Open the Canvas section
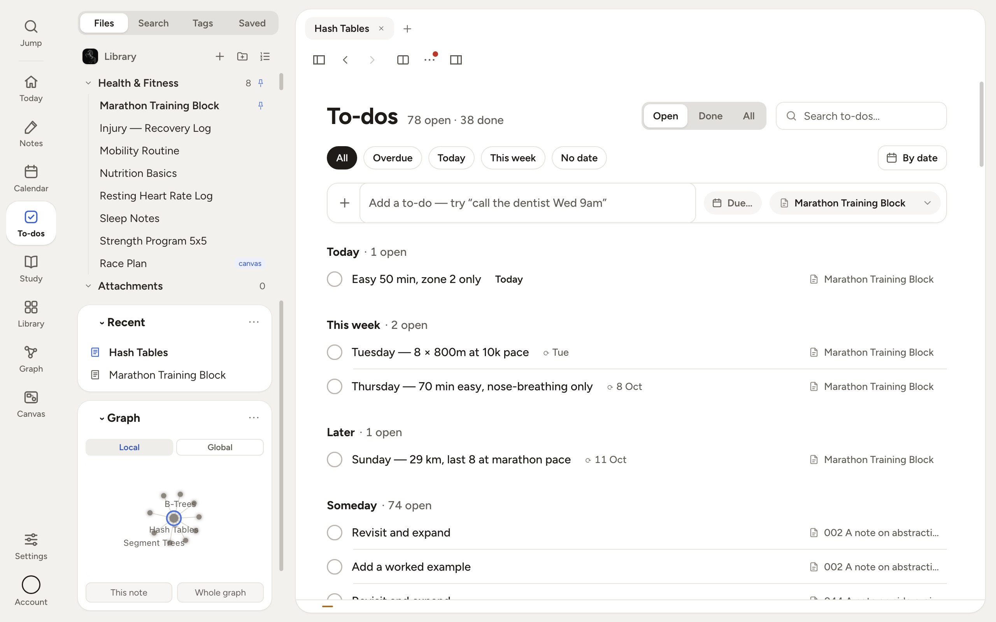This screenshot has height=622, width=996. click(31, 404)
